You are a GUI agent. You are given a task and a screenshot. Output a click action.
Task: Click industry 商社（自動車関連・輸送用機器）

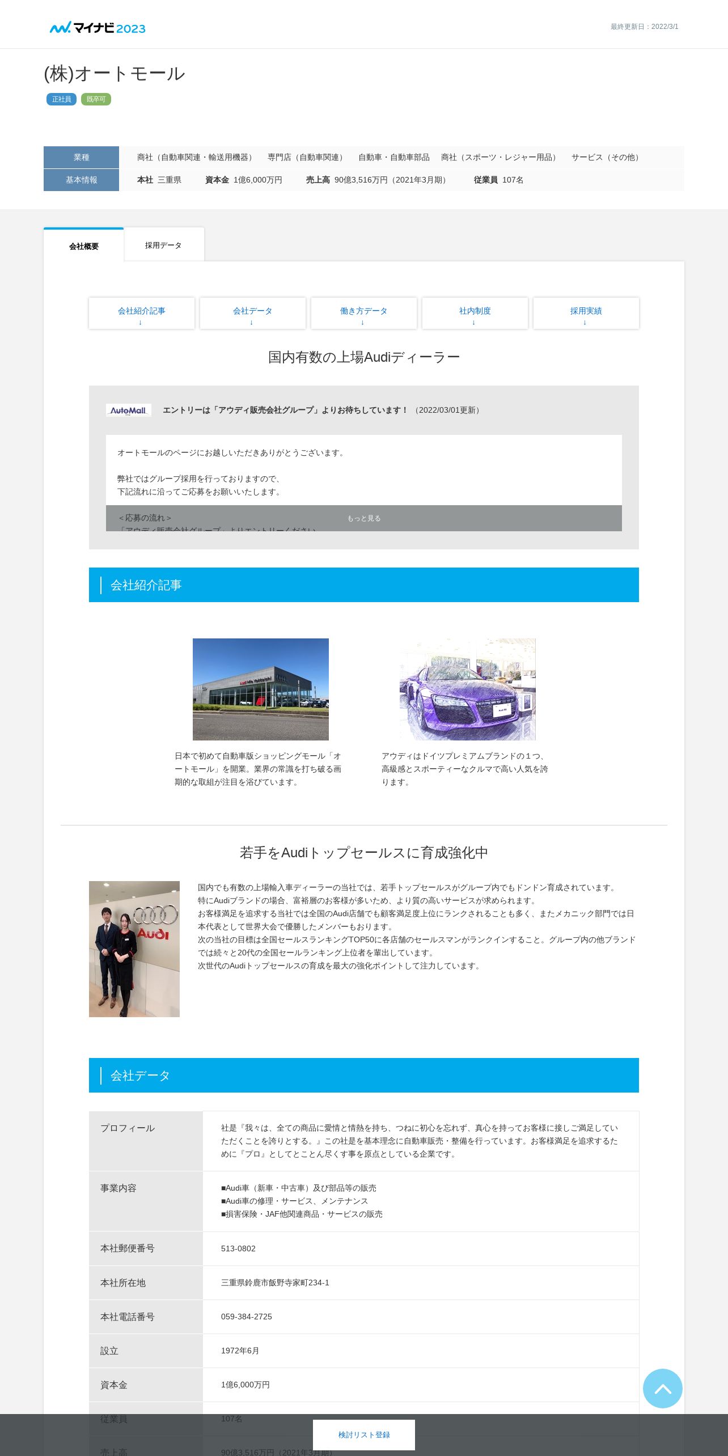196,157
